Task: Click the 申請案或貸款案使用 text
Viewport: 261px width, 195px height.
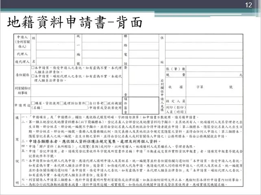Action: (106, 108)
